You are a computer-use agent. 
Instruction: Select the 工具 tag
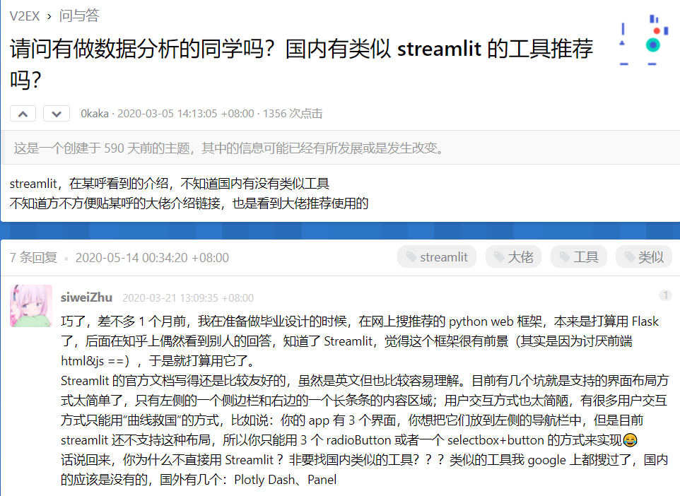click(578, 257)
